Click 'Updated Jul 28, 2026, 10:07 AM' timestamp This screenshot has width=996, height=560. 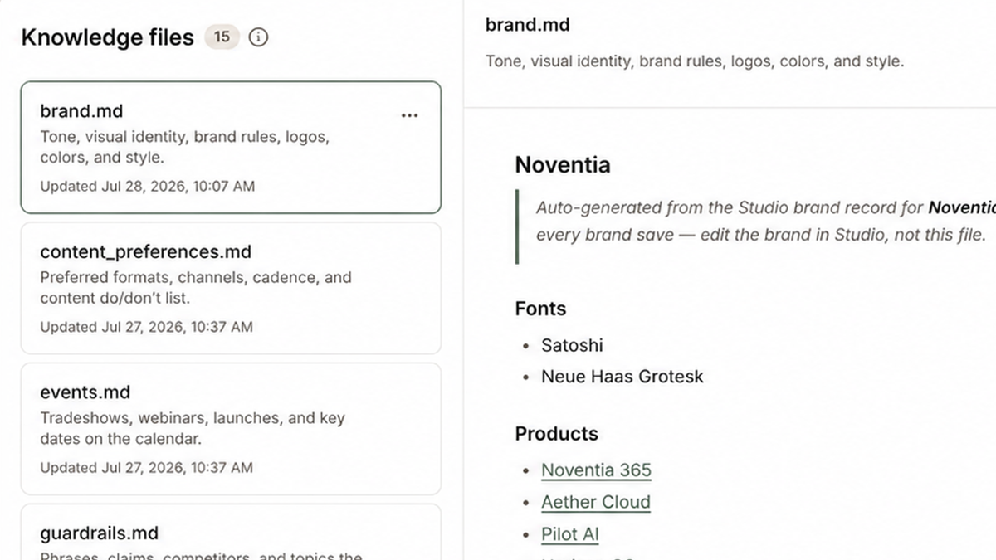tap(148, 187)
